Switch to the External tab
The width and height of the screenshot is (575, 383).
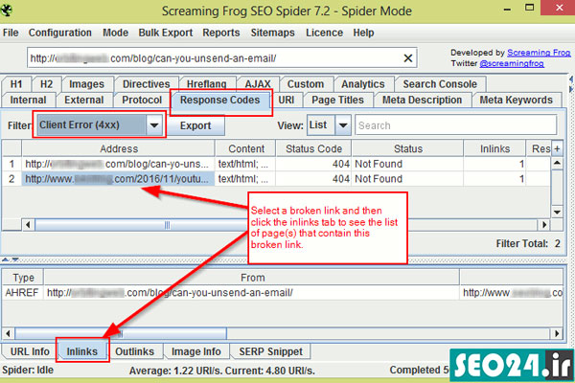(x=84, y=100)
